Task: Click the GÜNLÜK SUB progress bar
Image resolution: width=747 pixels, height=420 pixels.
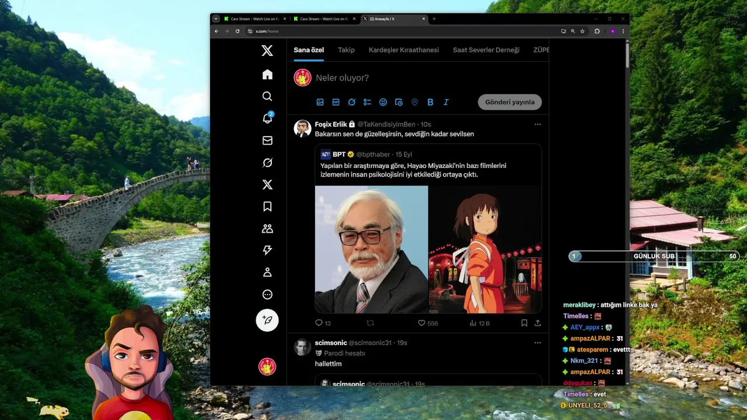Action: click(x=654, y=256)
